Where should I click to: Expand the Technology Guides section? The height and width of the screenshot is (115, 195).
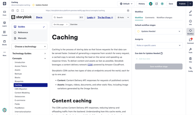pos(29,53)
